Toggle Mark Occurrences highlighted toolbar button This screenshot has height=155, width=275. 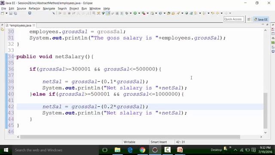pos(108,13)
